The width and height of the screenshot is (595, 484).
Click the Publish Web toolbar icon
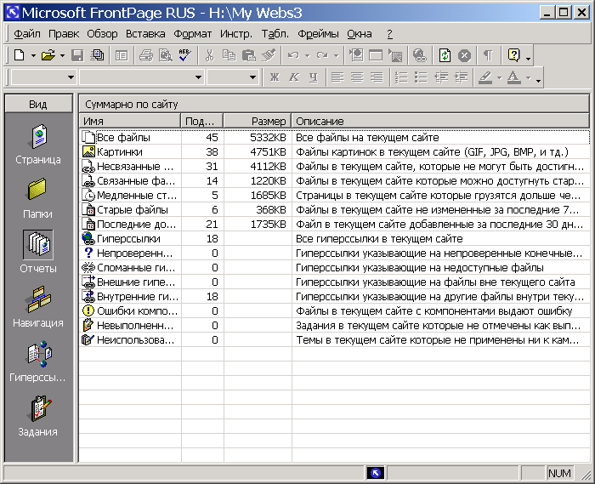(x=98, y=55)
